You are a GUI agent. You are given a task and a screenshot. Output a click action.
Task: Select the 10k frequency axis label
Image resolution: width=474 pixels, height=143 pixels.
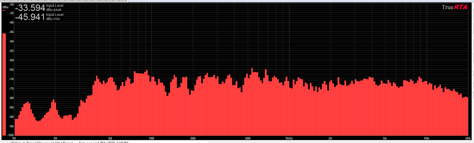pos(426,138)
